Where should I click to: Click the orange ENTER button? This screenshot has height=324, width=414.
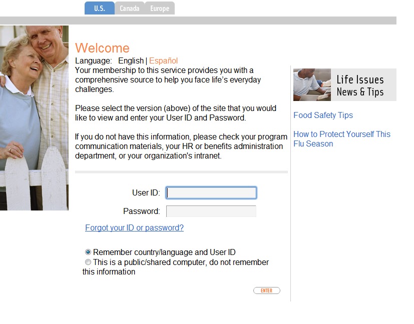tap(267, 290)
